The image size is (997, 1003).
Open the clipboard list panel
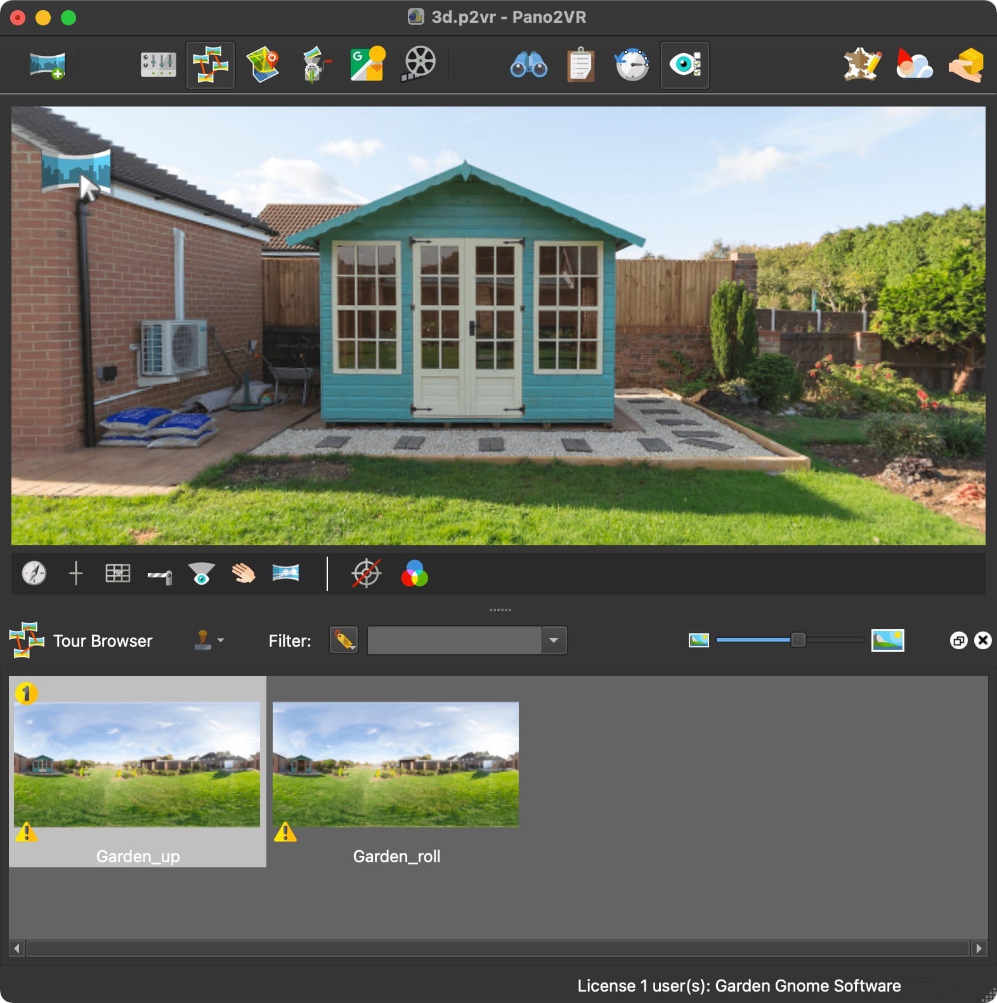[580, 65]
